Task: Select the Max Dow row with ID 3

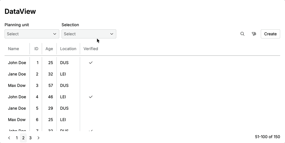Action: (17, 85)
